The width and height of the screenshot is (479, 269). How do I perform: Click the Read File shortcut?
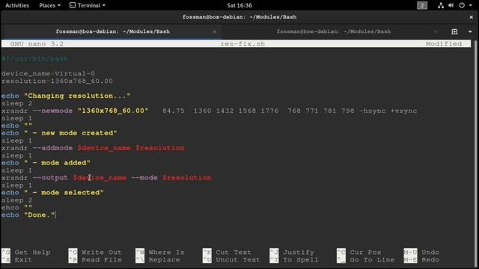[x=95, y=260]
